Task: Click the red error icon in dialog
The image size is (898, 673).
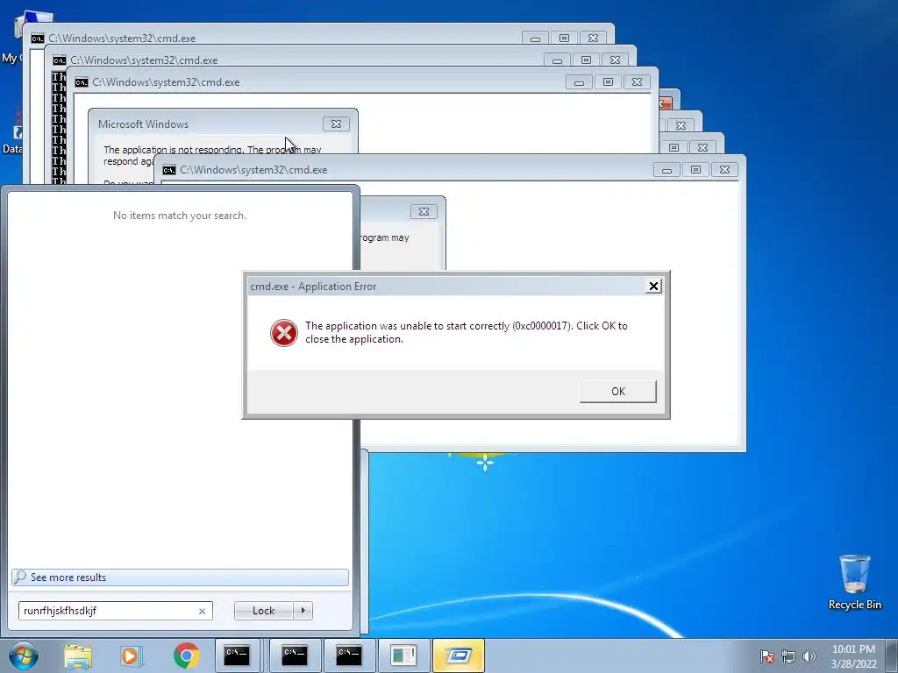Action: (x=284, y=332)
